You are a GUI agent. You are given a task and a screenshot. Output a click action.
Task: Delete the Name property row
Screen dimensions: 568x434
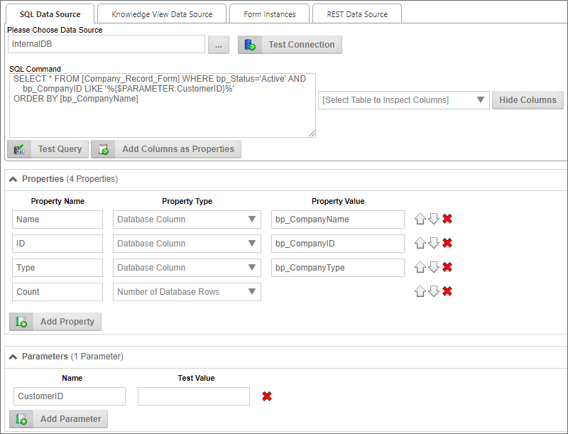click(447, 219)
